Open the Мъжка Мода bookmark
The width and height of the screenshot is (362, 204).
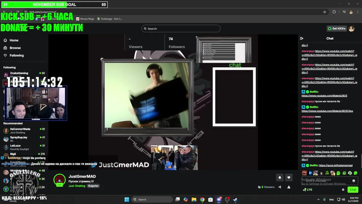pos(85,19)
